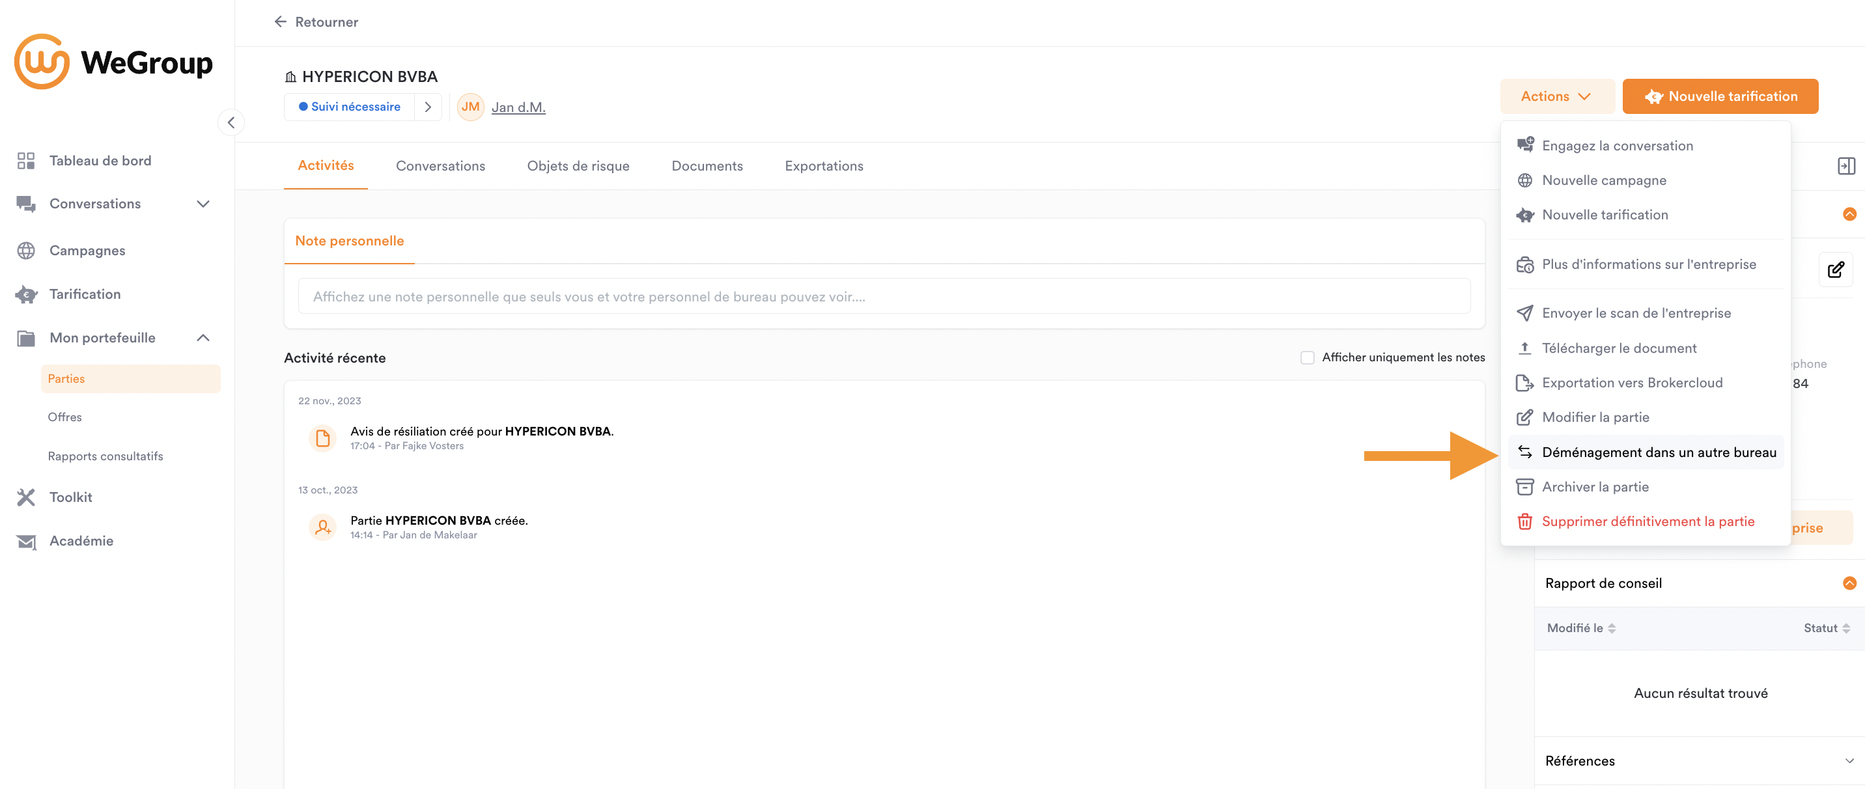
Task: Choose Déménagement dans un autre bureau
Action: click(1646, 452)
